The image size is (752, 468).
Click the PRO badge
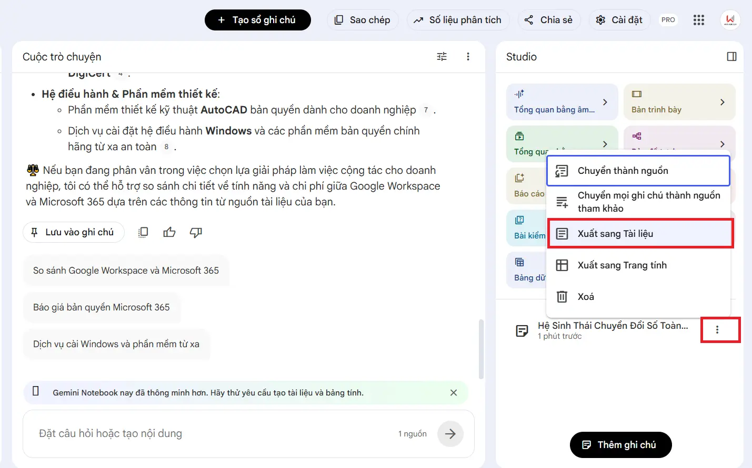coord(668,20)
